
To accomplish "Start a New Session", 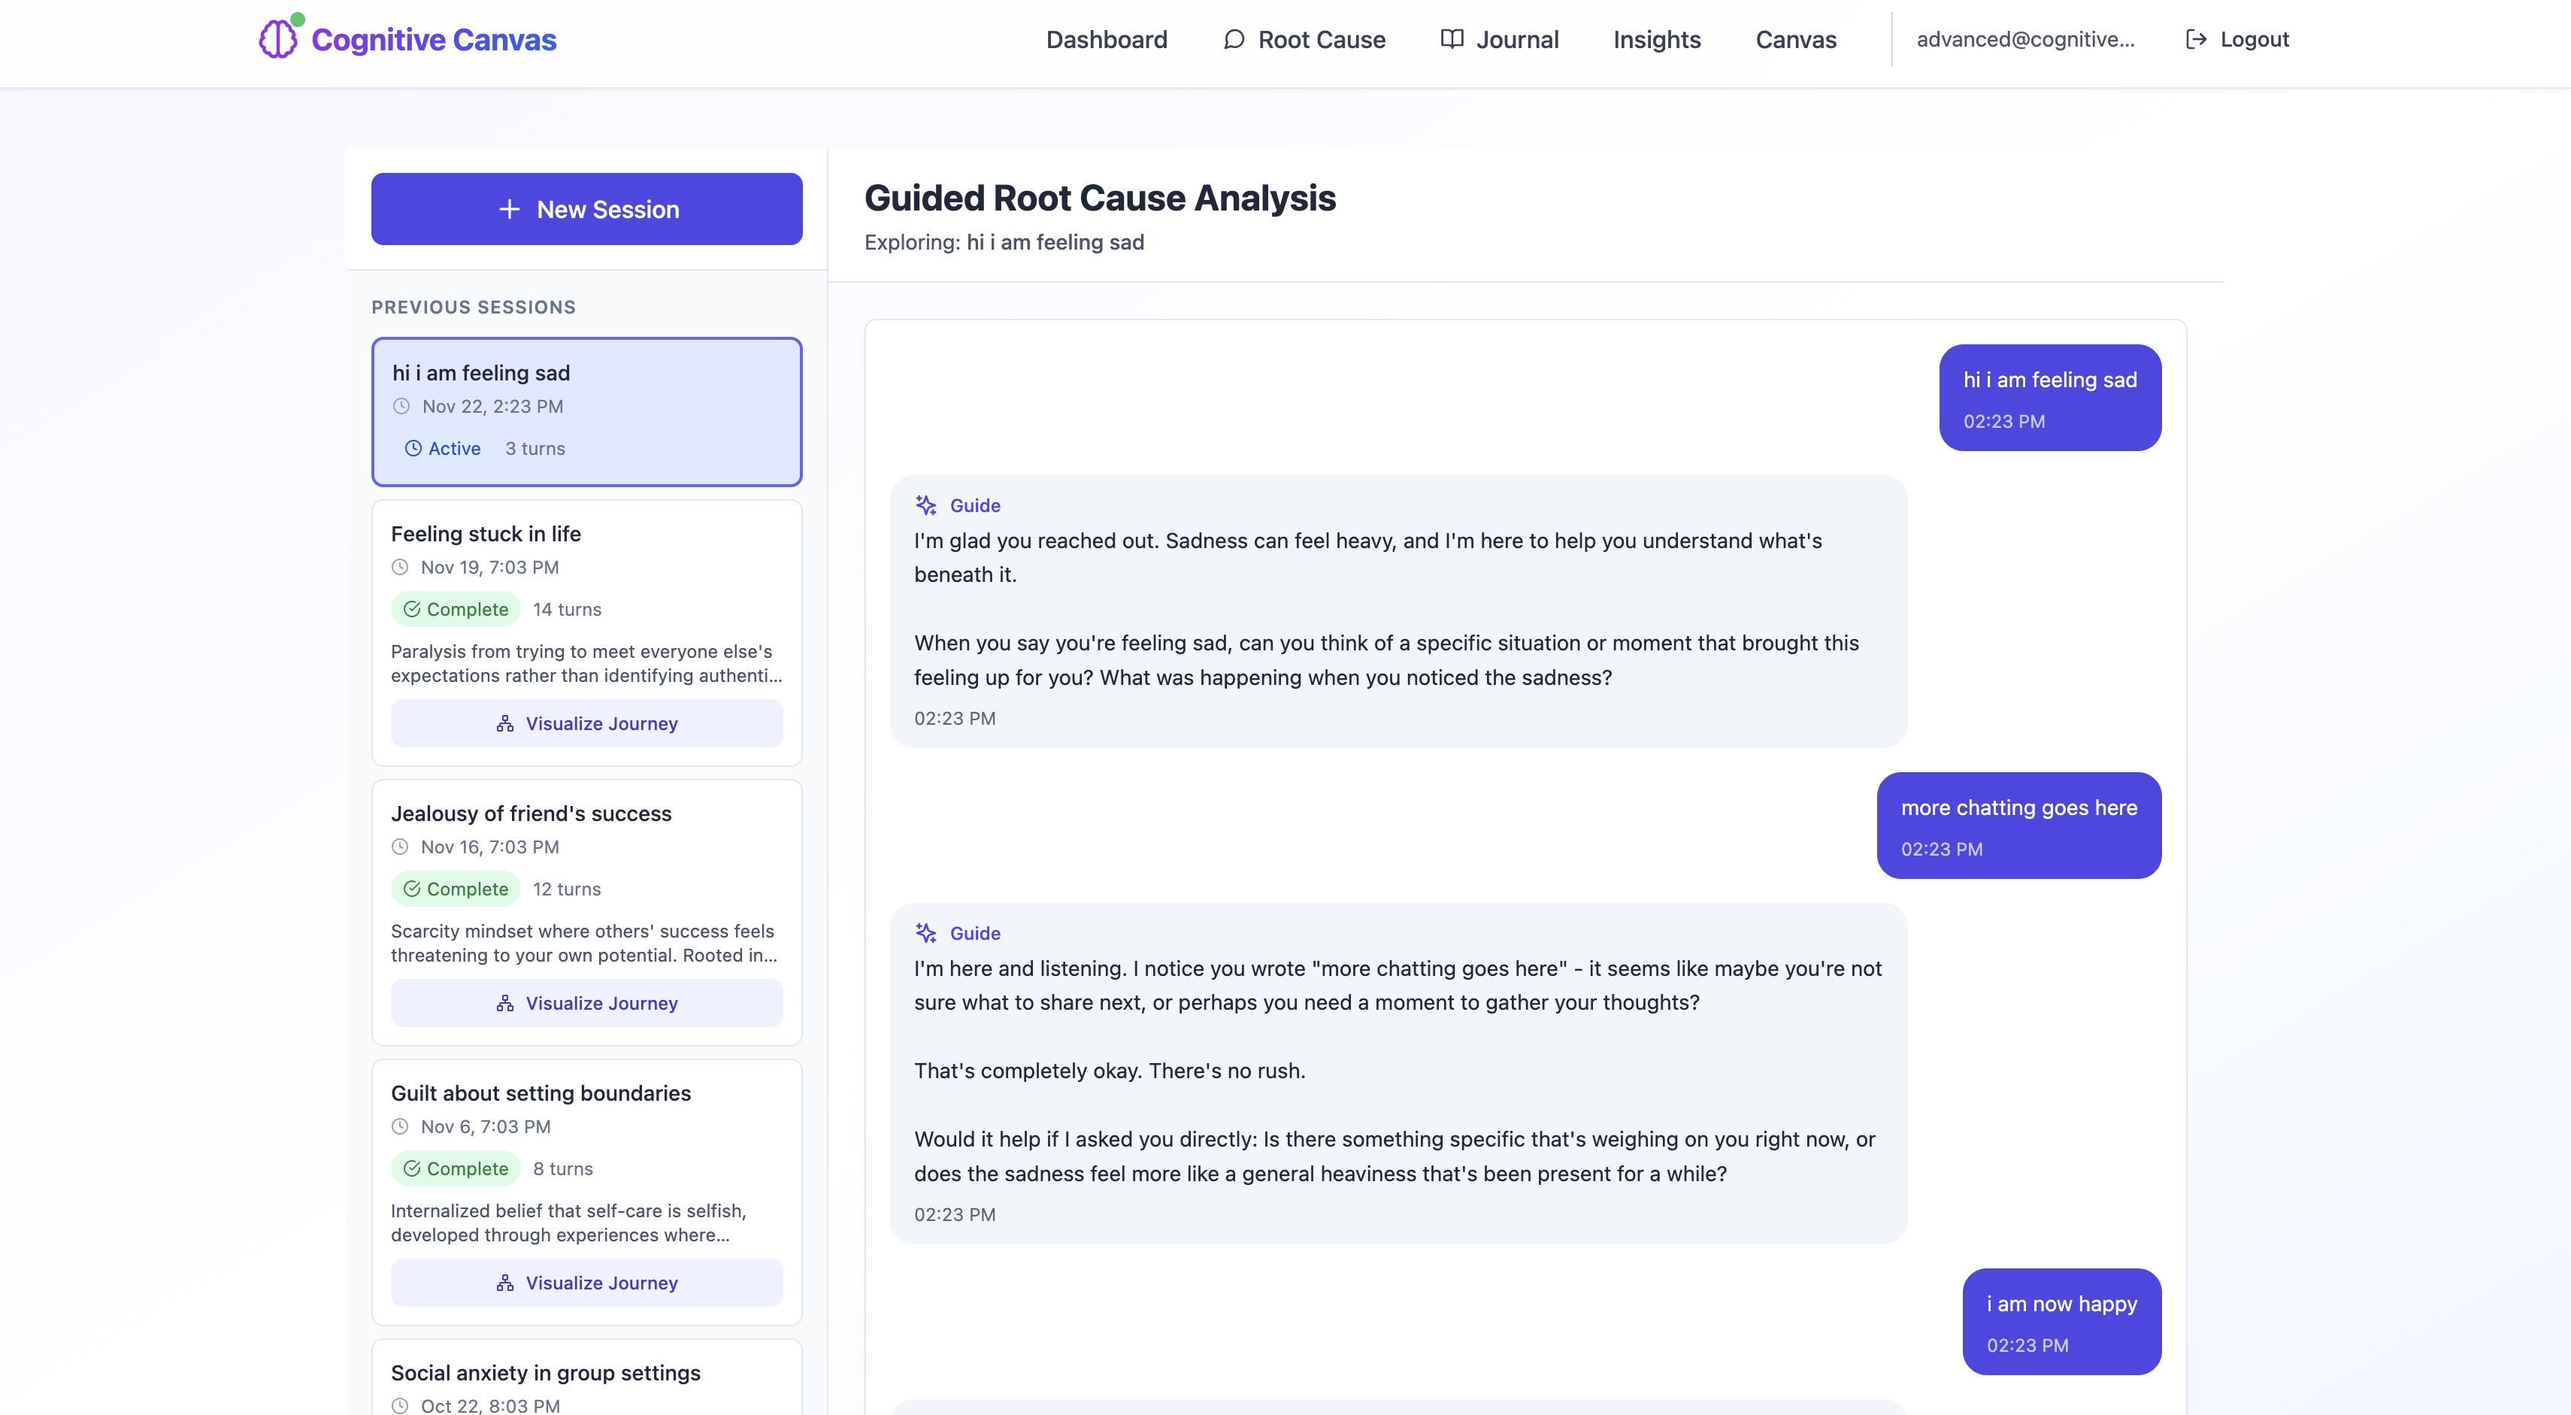I will coord(587,210).
